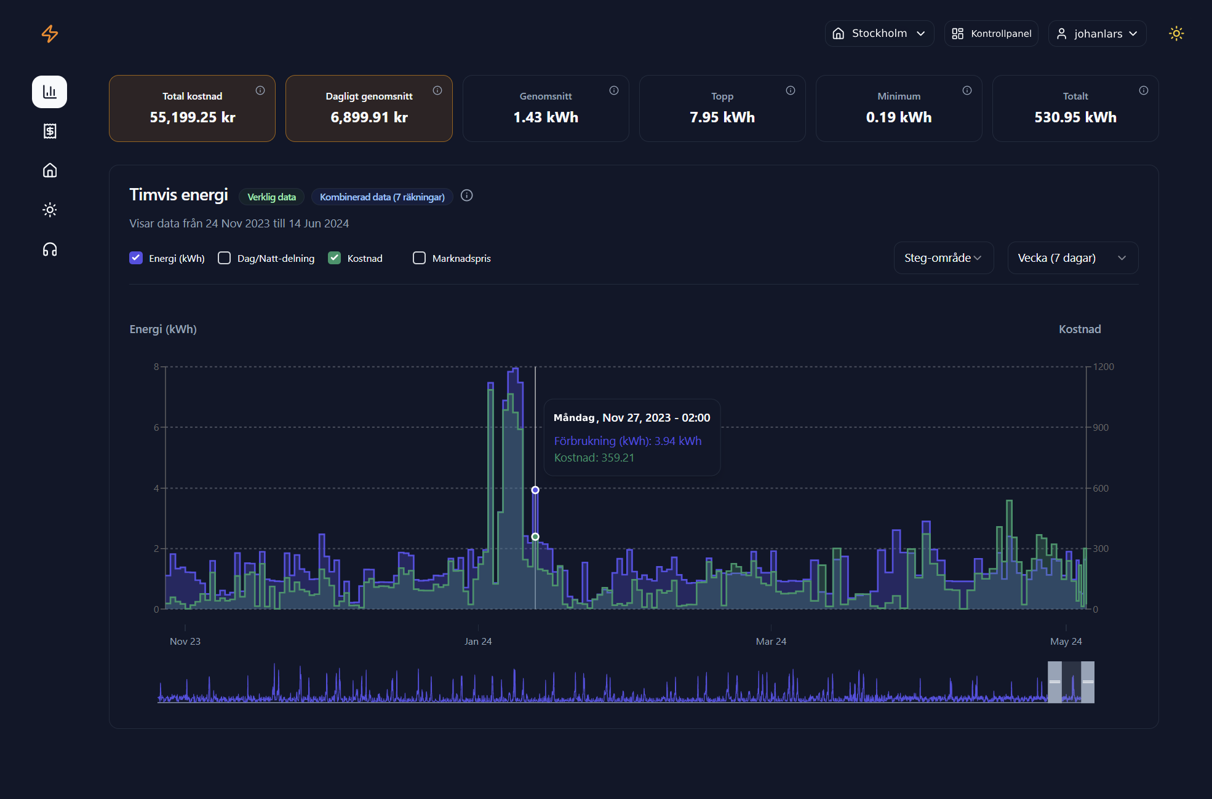Click the headphones support icon in sidebar
This screenshot has width=1212, height=799.
(49, 249)
